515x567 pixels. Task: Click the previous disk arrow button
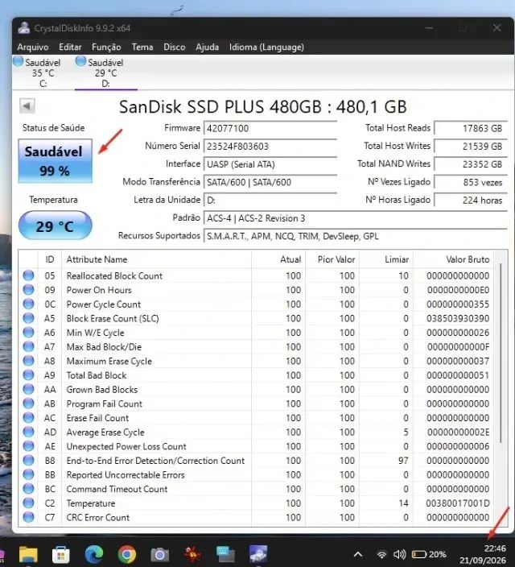[x=27, y=106]
